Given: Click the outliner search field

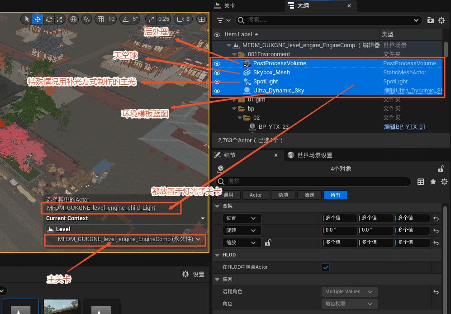Looking at the screenshot, I should (328, 20).
